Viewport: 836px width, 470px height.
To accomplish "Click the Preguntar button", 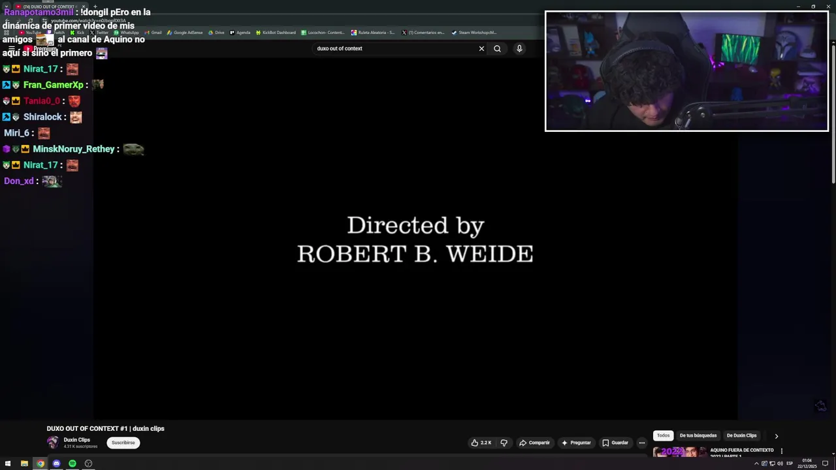I will click(575, 443).
